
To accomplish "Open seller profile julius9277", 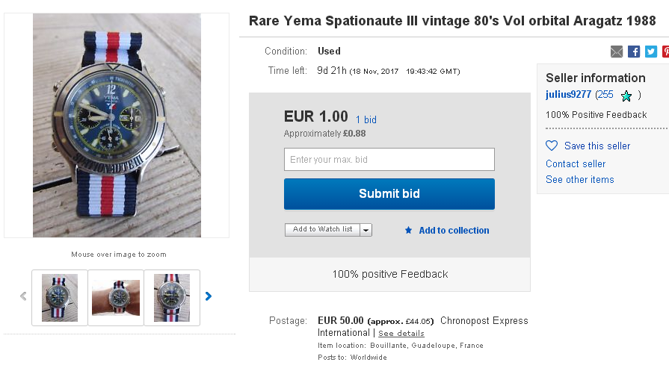I will click(x=568, y=95).
